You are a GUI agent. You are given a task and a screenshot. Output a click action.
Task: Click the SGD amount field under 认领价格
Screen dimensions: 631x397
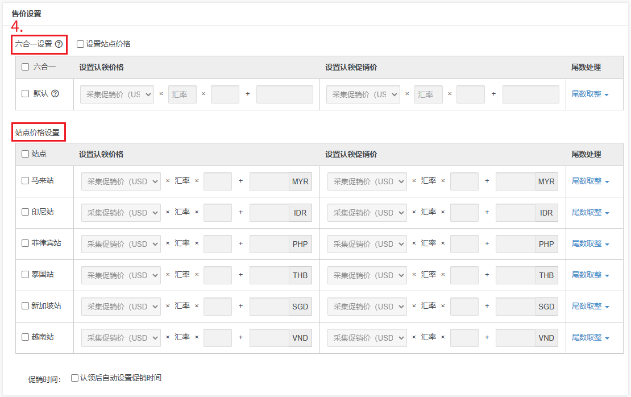coord(269,307)
